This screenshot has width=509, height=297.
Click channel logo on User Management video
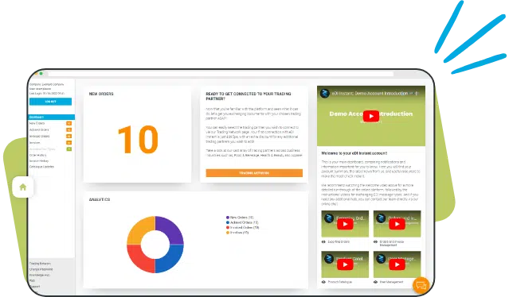[381, 258]
